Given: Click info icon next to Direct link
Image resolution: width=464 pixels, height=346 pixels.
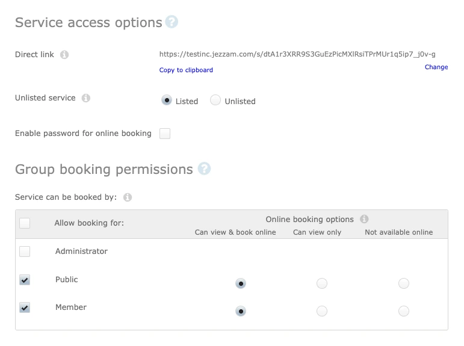Looking at the screenshot, I should tap(64, 55).
